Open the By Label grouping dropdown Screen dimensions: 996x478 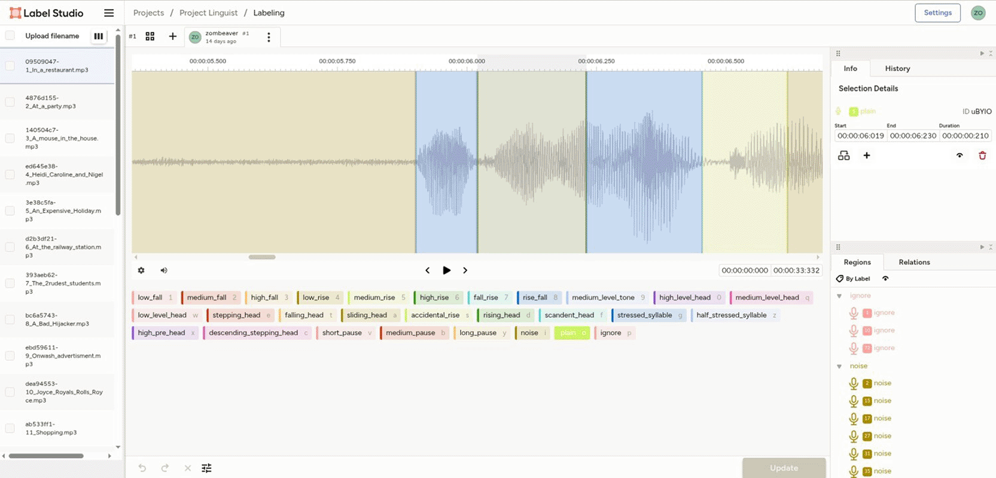[x=853, y=278]
